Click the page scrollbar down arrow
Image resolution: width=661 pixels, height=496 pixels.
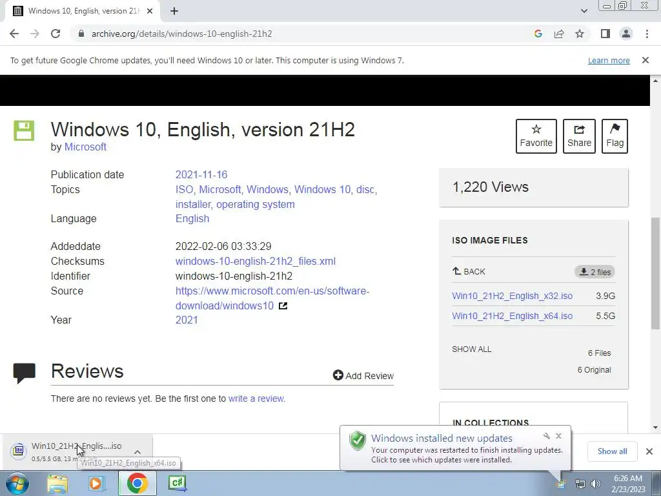pyautogui.click(x=656, y=428)
